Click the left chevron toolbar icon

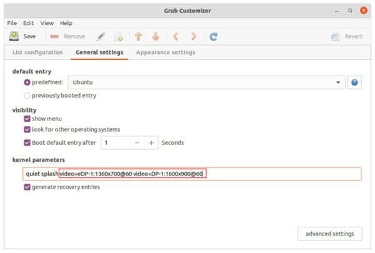176,37
